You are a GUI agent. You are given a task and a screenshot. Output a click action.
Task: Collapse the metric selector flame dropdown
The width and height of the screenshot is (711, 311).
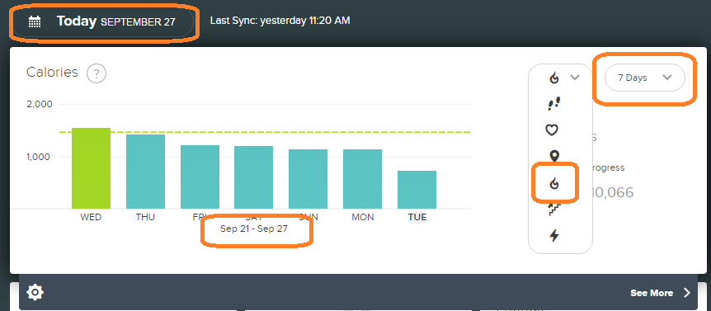point(563,78)
